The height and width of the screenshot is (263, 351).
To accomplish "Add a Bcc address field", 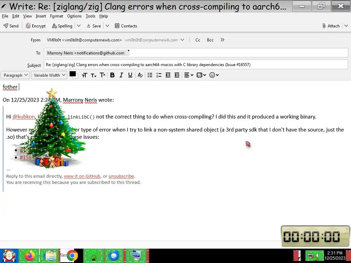I will point(210,40).
